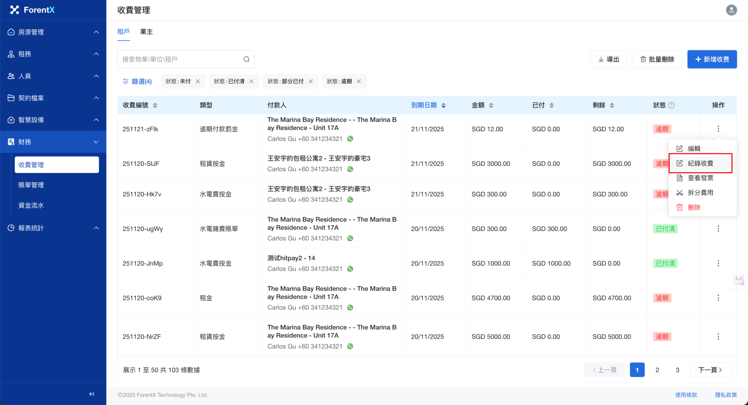Expand the 房源管理 sidebar section
748x405 pixels.
[53, 32]
